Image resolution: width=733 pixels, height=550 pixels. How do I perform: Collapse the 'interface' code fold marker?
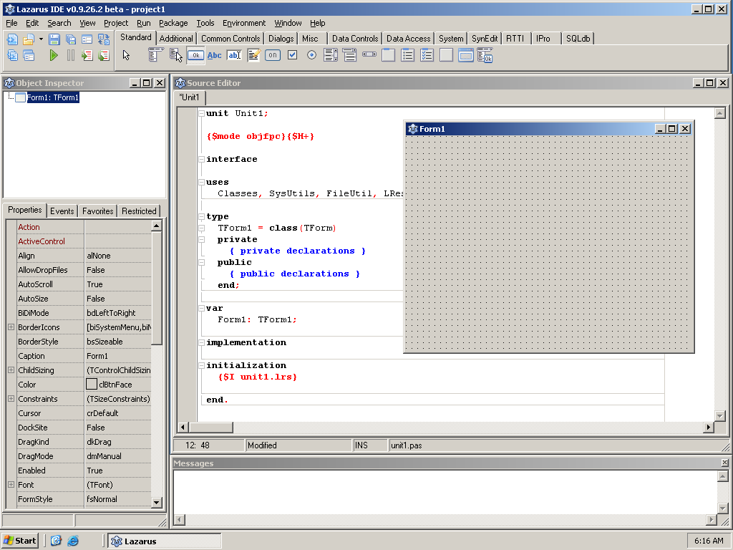(x=201, y=159)
